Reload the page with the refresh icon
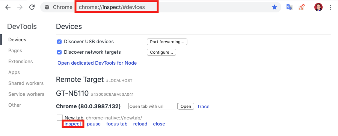This screenshot has height=136, width=338. pos(32,7)
